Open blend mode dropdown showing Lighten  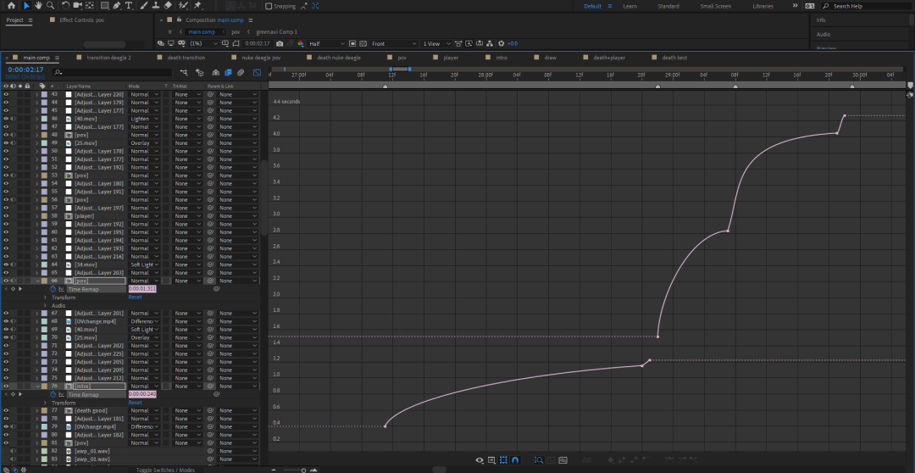(144, 119)
